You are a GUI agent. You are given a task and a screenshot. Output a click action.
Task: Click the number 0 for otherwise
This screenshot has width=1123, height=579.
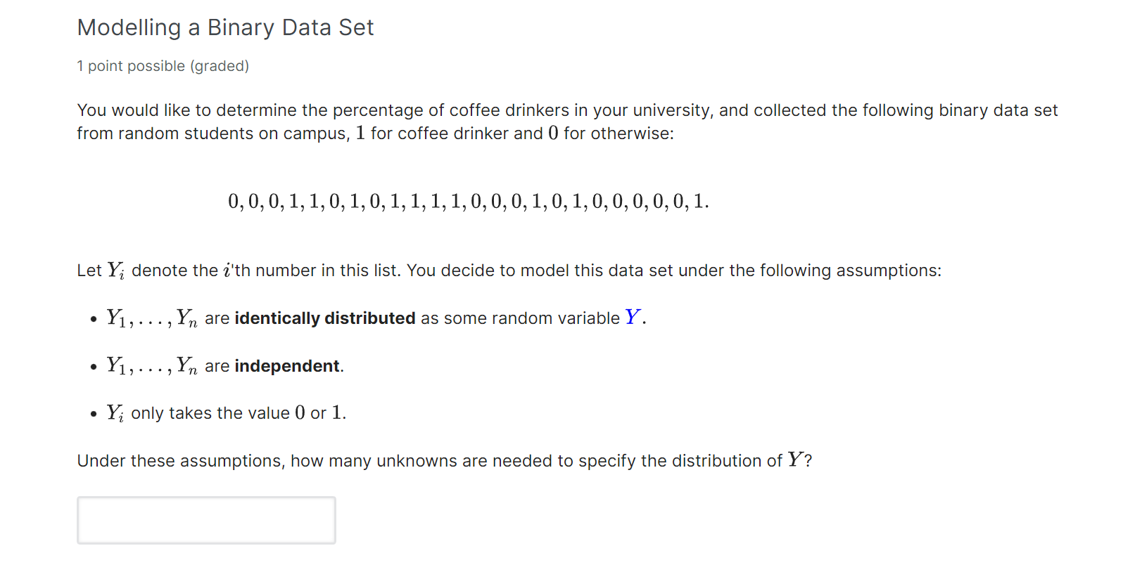click(553, 133)
